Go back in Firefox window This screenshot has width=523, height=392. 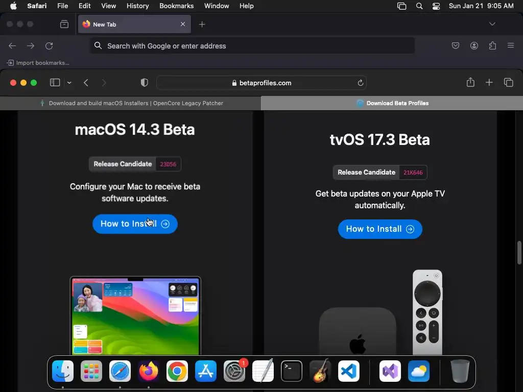pyautogui.click(x=12, y=45)
